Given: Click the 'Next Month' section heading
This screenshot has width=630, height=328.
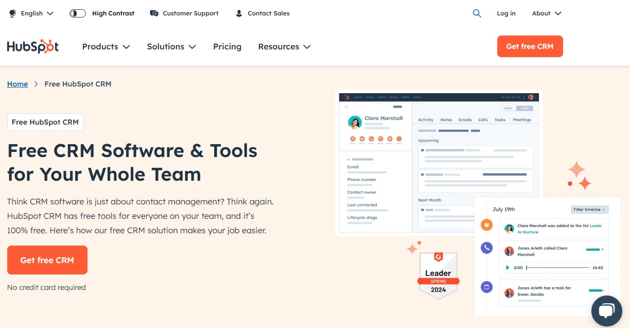Looking at the screenshot, I should click(x=430, y=200).
